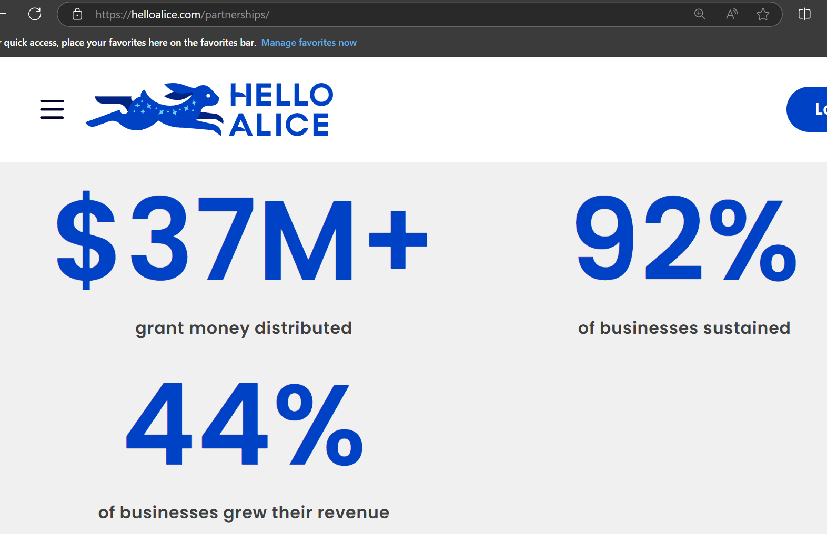
Task: Click the blue login button
Action: coord(808,109)
